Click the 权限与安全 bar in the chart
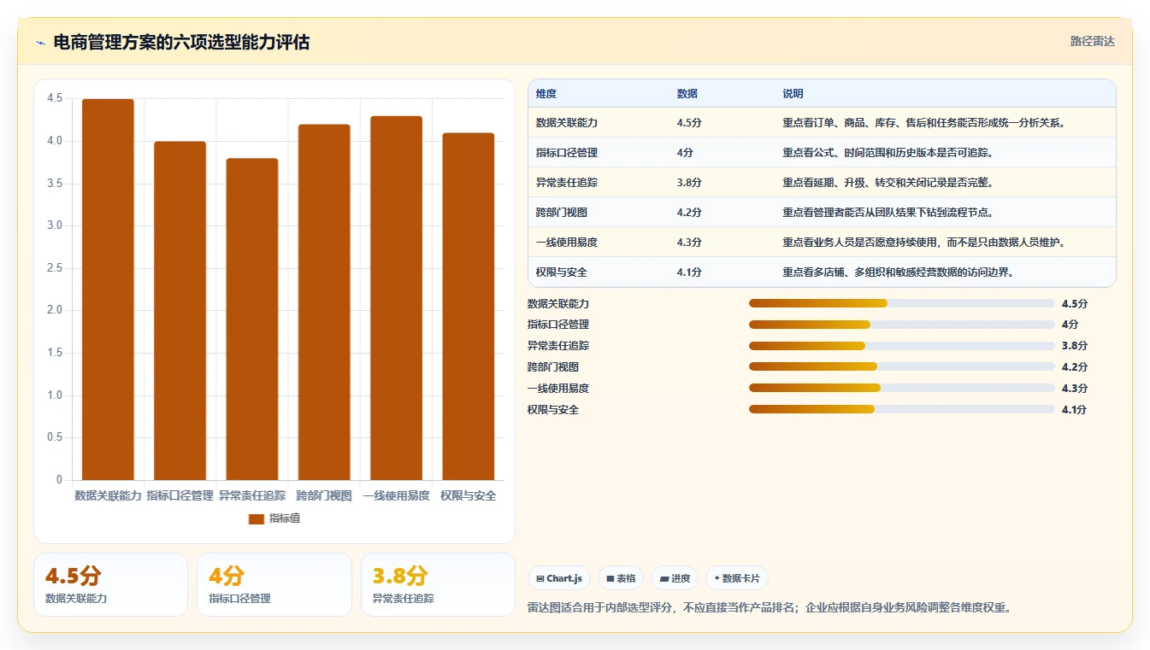 click(x=468, y=307)
